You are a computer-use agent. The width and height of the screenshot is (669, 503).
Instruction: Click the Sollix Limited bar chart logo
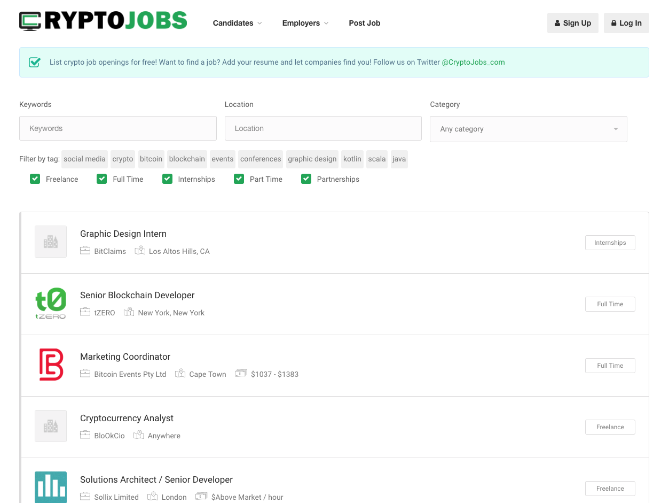[51, 487]
